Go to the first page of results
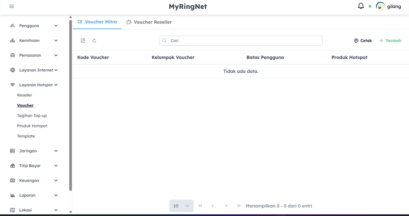 click(x=200, y=206)
